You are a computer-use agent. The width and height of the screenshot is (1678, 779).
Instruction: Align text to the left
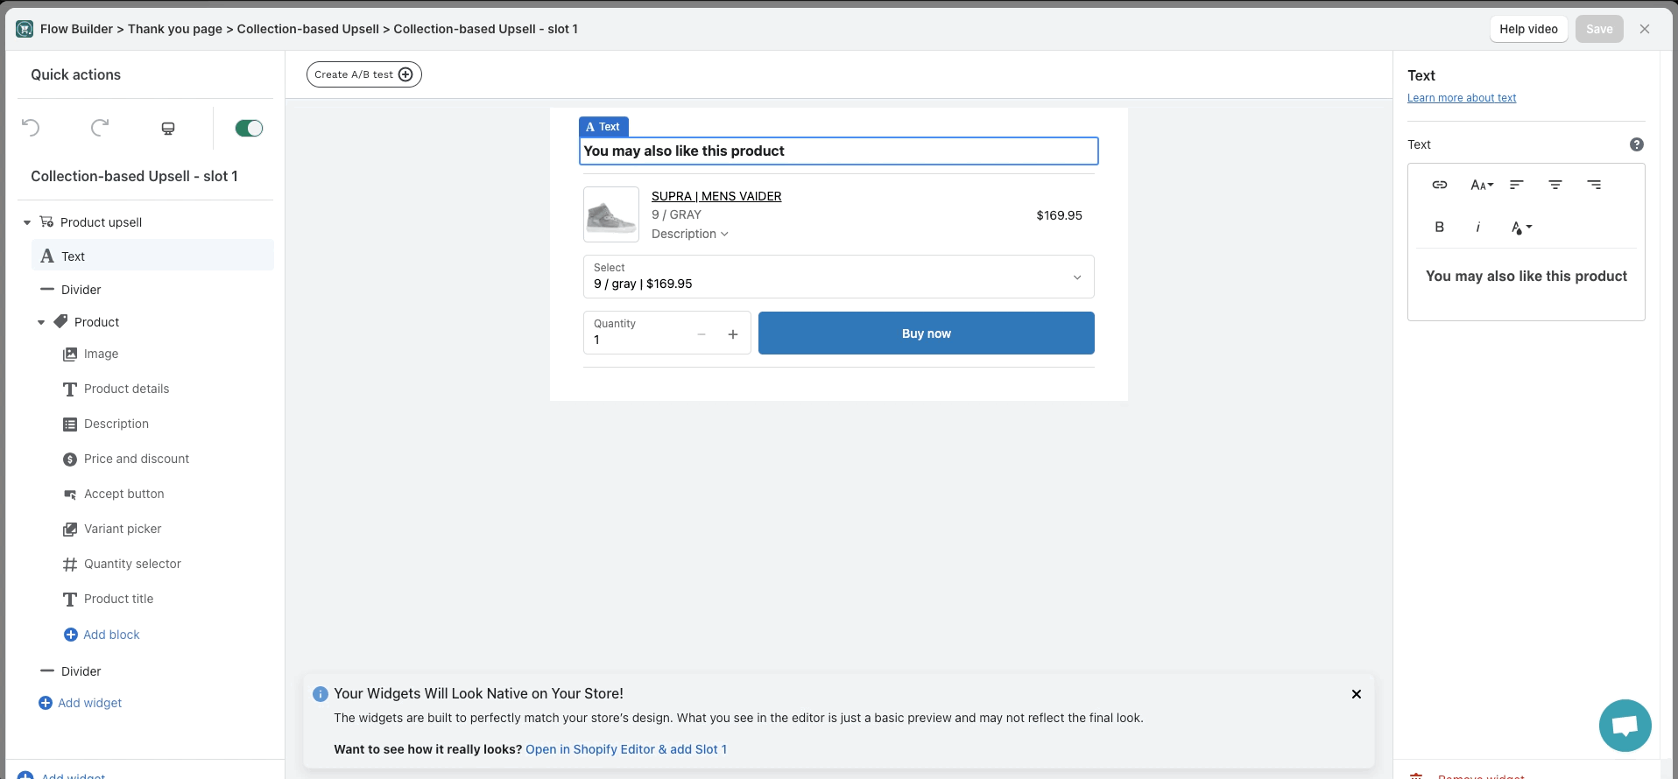tap(1517, 185)
